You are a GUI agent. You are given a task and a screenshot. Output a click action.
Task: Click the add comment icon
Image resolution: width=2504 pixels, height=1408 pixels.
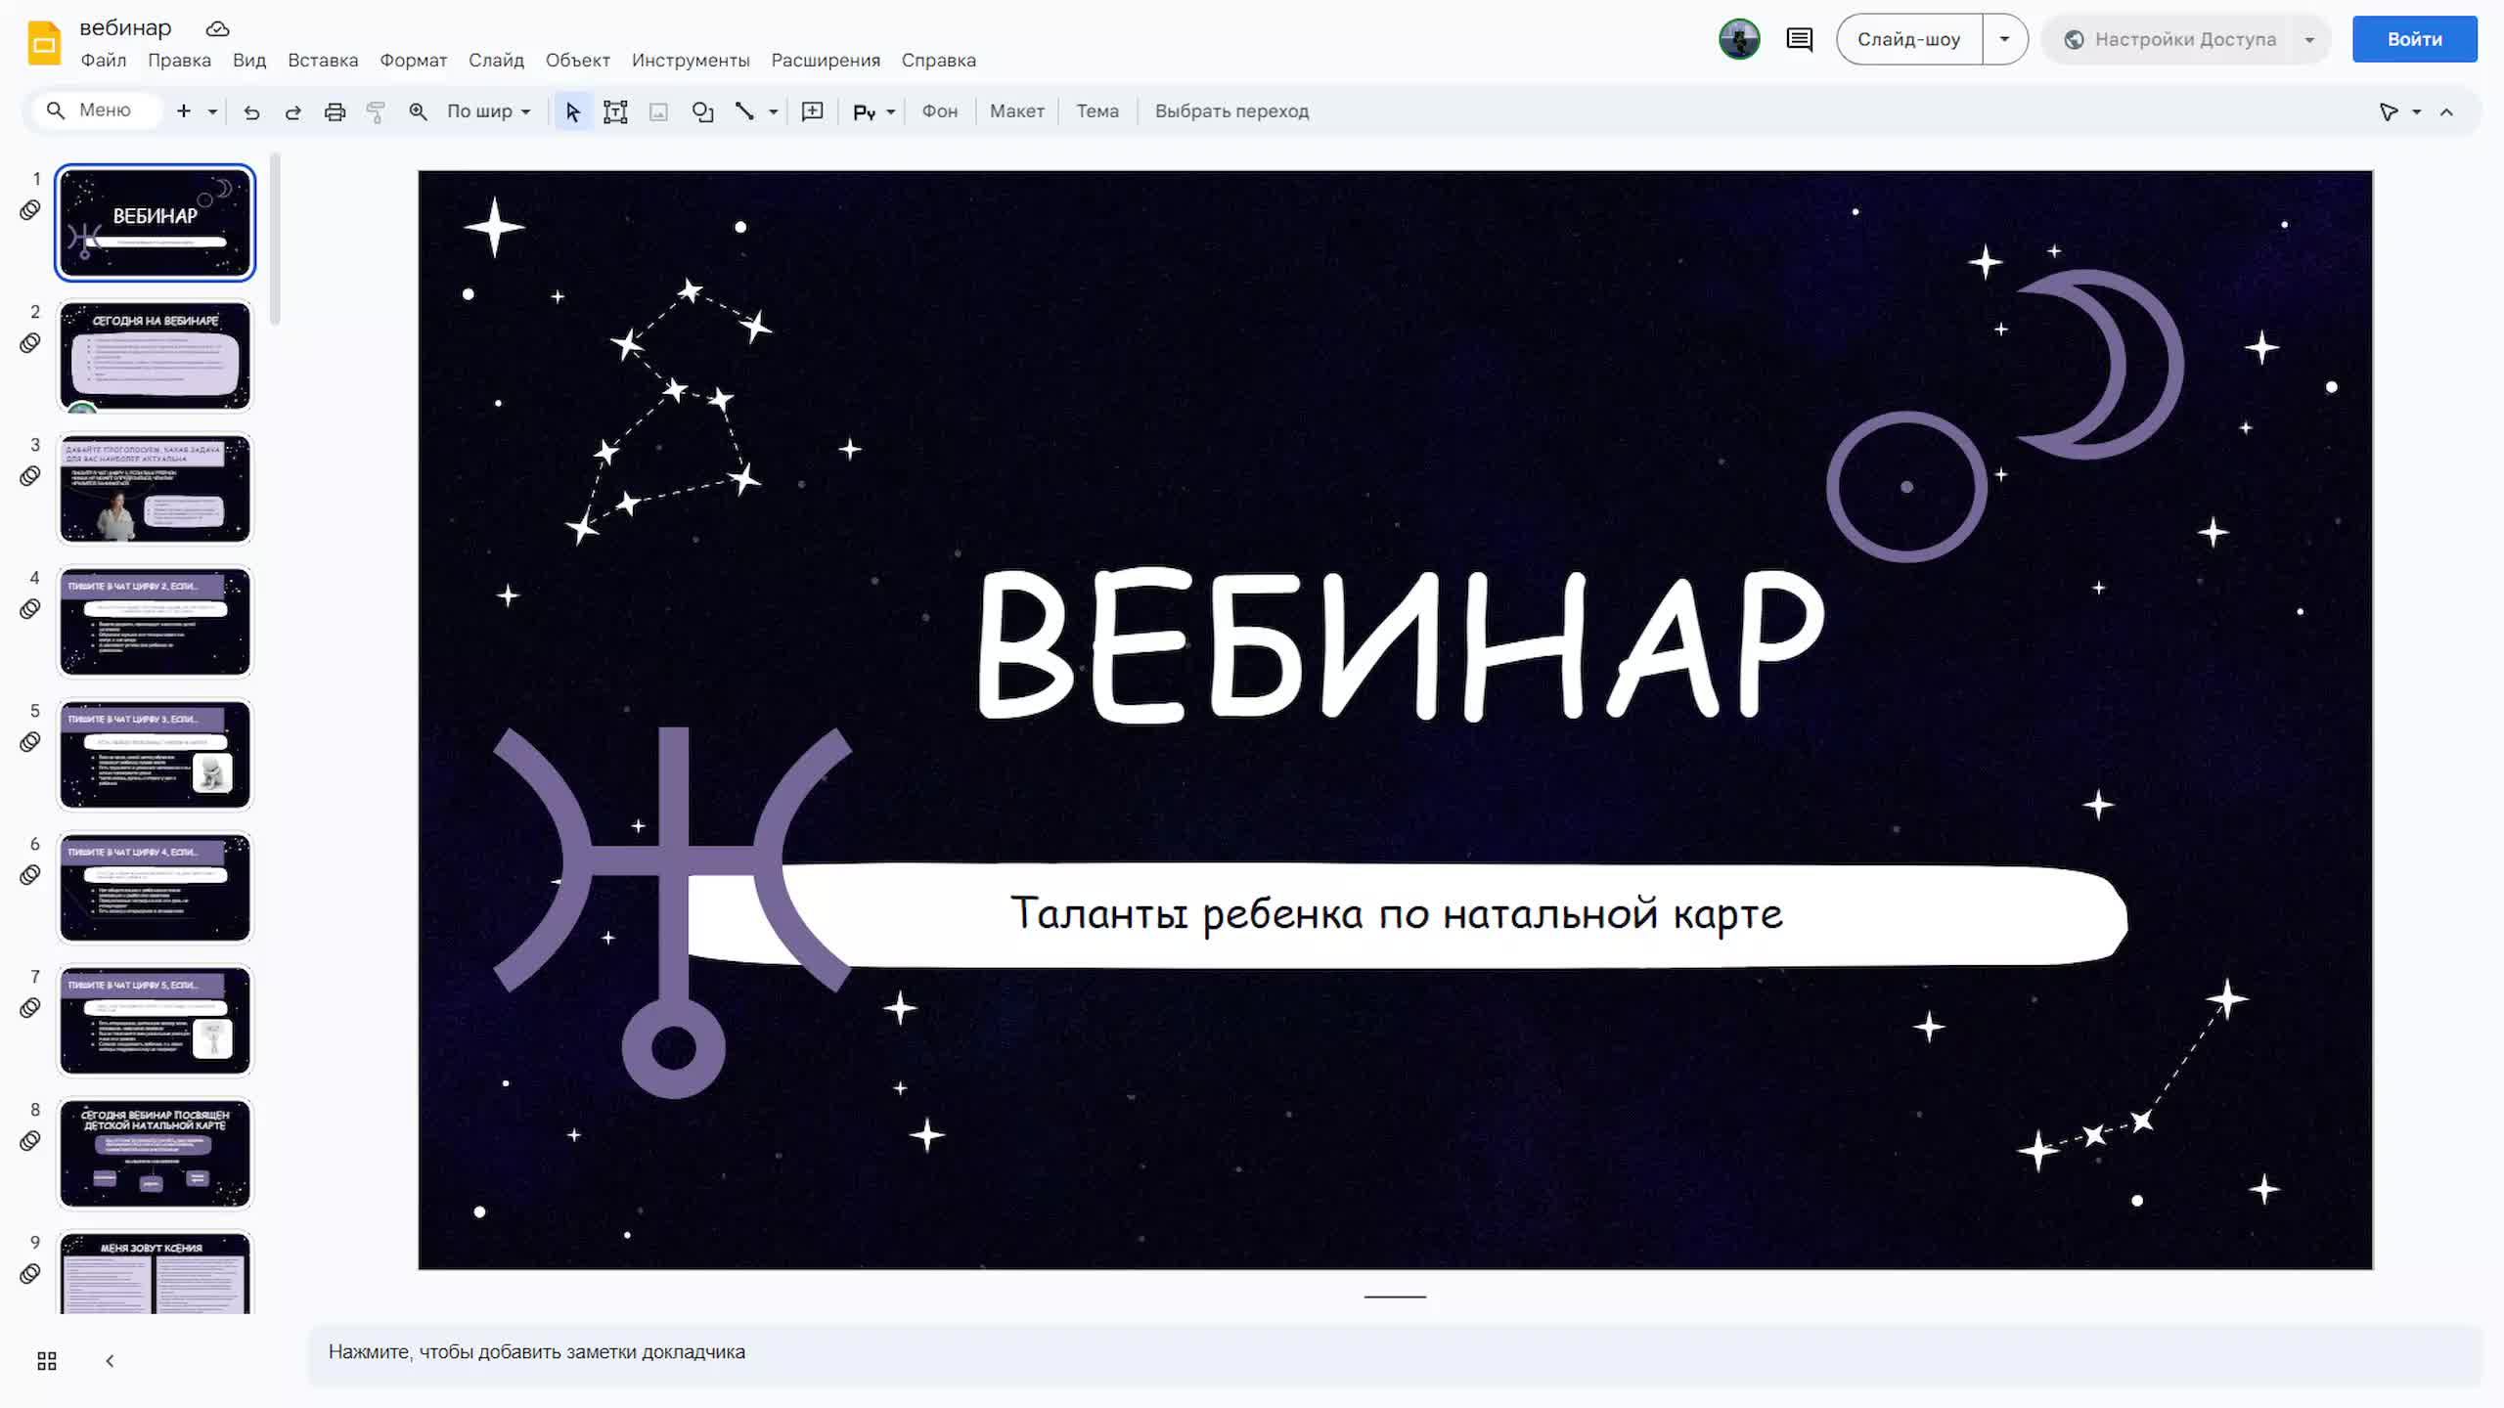(812, 111)
